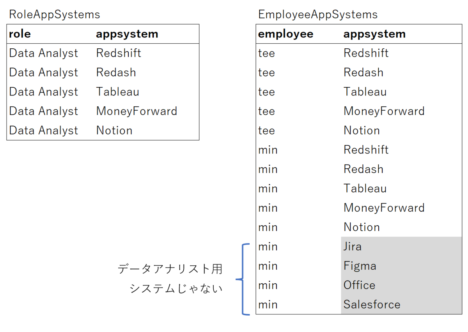Click Redash cell in tee's row
This screenshot has width=468, height=332.
363,72
